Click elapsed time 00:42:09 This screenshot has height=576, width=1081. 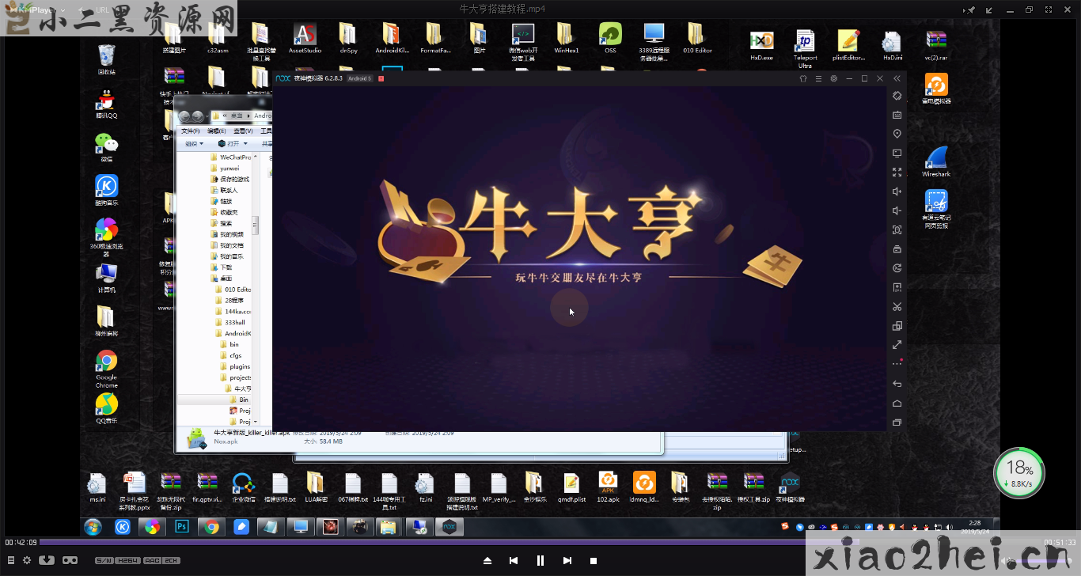(x=21, y=542)
